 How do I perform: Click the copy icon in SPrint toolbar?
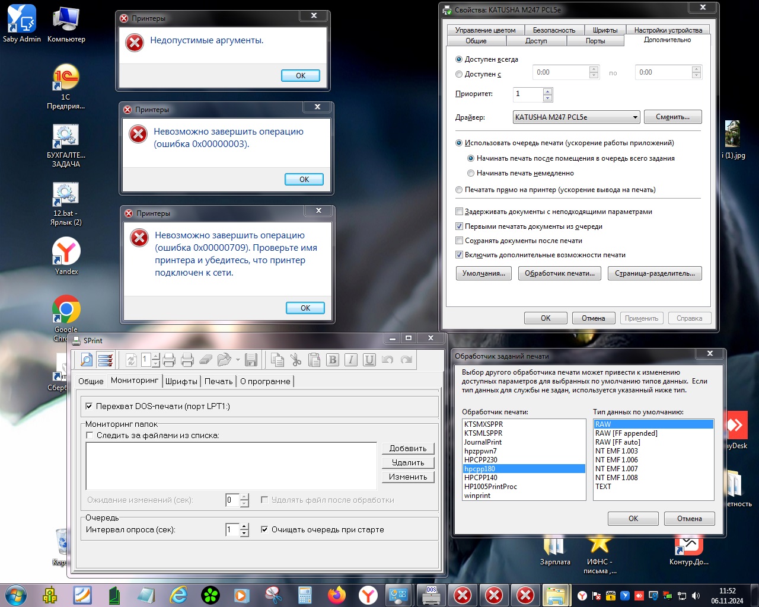point(277,360)
